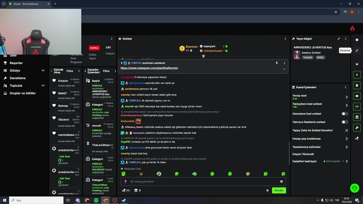Open Başarılar in left menu
This screenshot has height=204, width=363.
pos(16,63)
